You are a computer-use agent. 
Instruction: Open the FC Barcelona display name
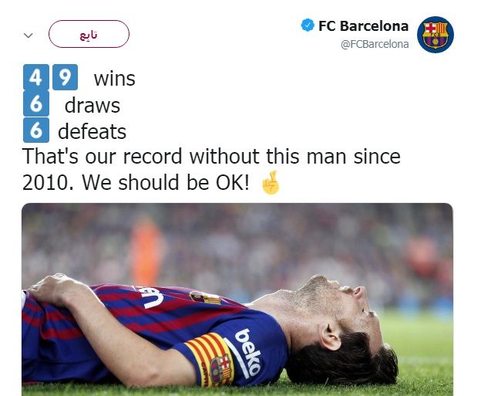tap(364, 25)
